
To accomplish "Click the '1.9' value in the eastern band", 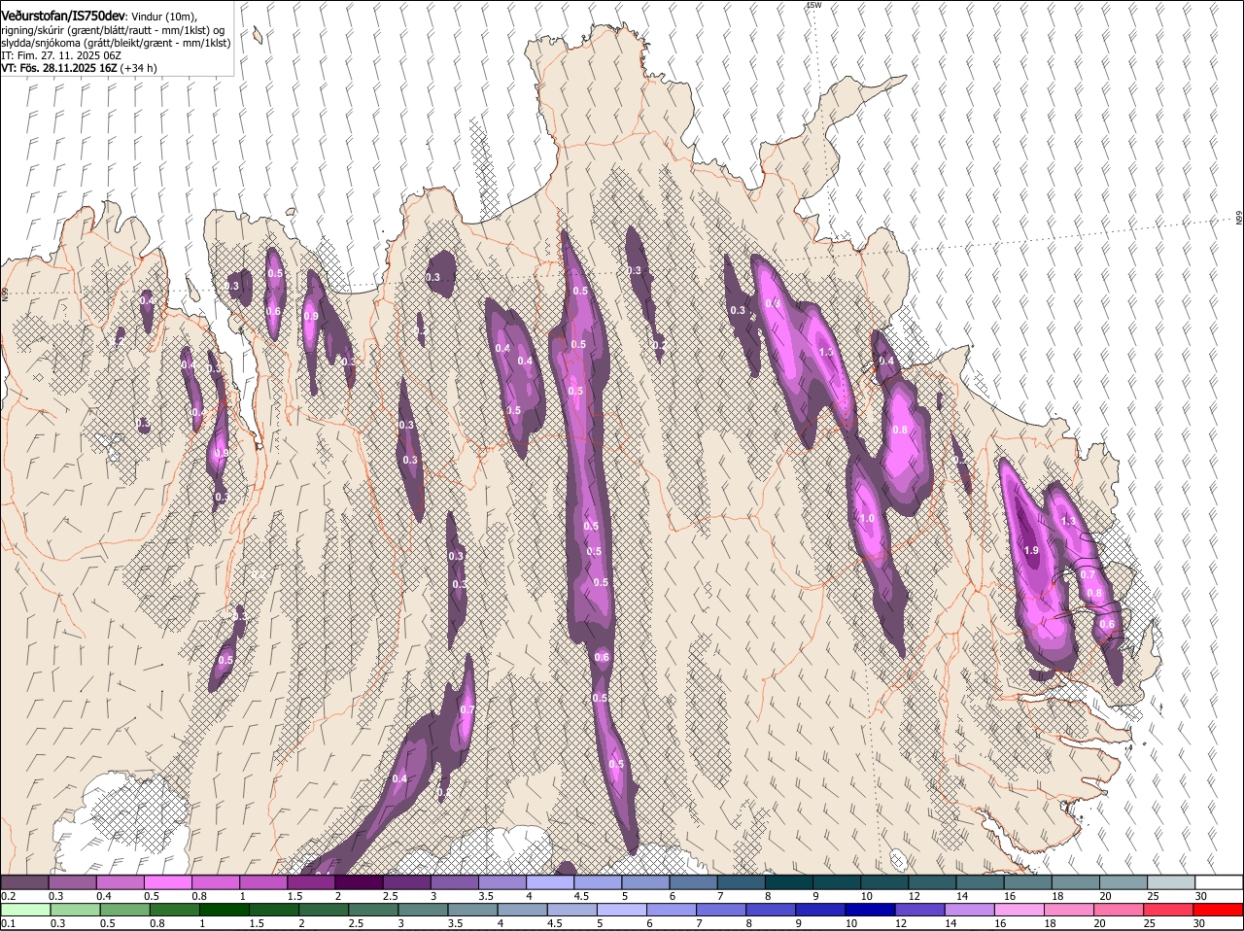I will [x=1032, y=550].
